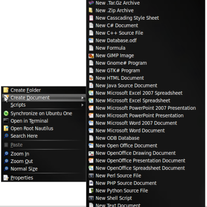The height and width of the screenshot is (207, 207).
Task: Click the New Microsoft PowerPoint 2007 Presentation icon
Action: click(x=91, y=108)
